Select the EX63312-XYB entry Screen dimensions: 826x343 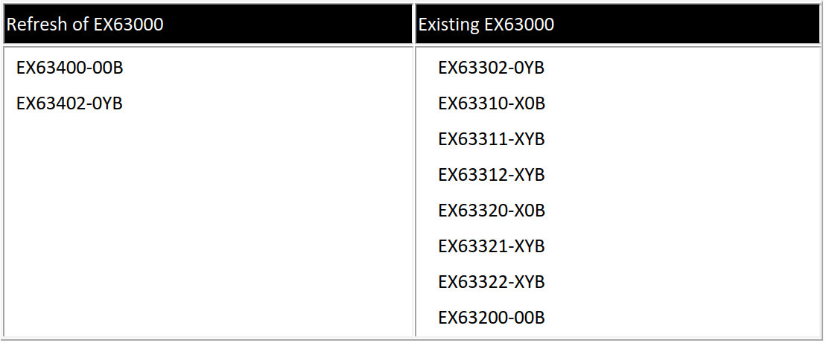point(492,175)
